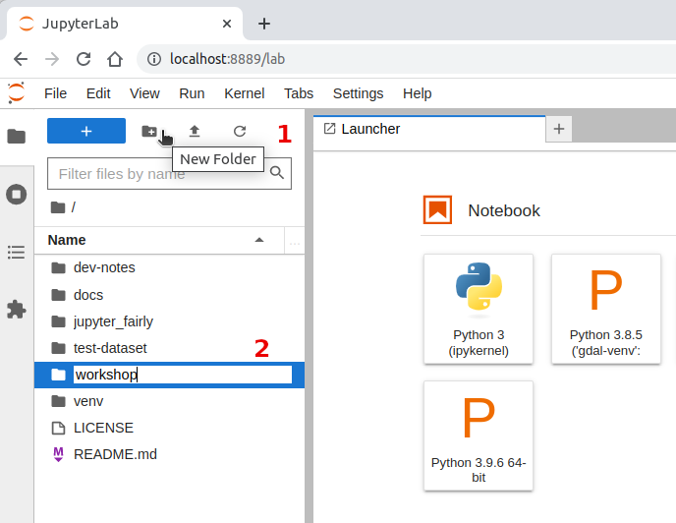Select the Launcher tab
The width and height of the screenshot is (676, 523).
pos(429,129)
